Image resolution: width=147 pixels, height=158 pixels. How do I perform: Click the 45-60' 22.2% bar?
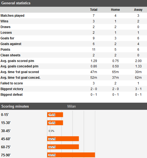pos(63,139)
